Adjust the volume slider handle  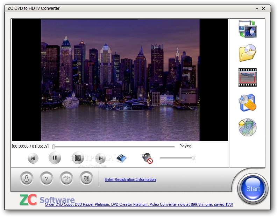(193, 158)
